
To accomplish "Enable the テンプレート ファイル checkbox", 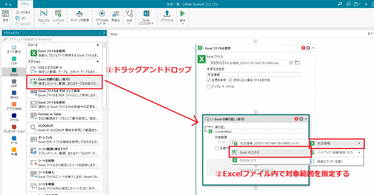I will (x=209, y=87).
